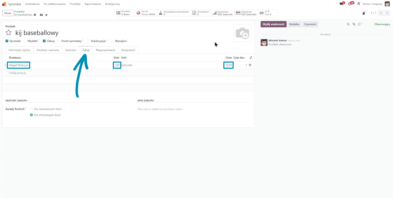This screenshot has height=198, width=393.
Task: Click the favorite star next to product name
Action: pyautogui.click(x=8, y=33)
